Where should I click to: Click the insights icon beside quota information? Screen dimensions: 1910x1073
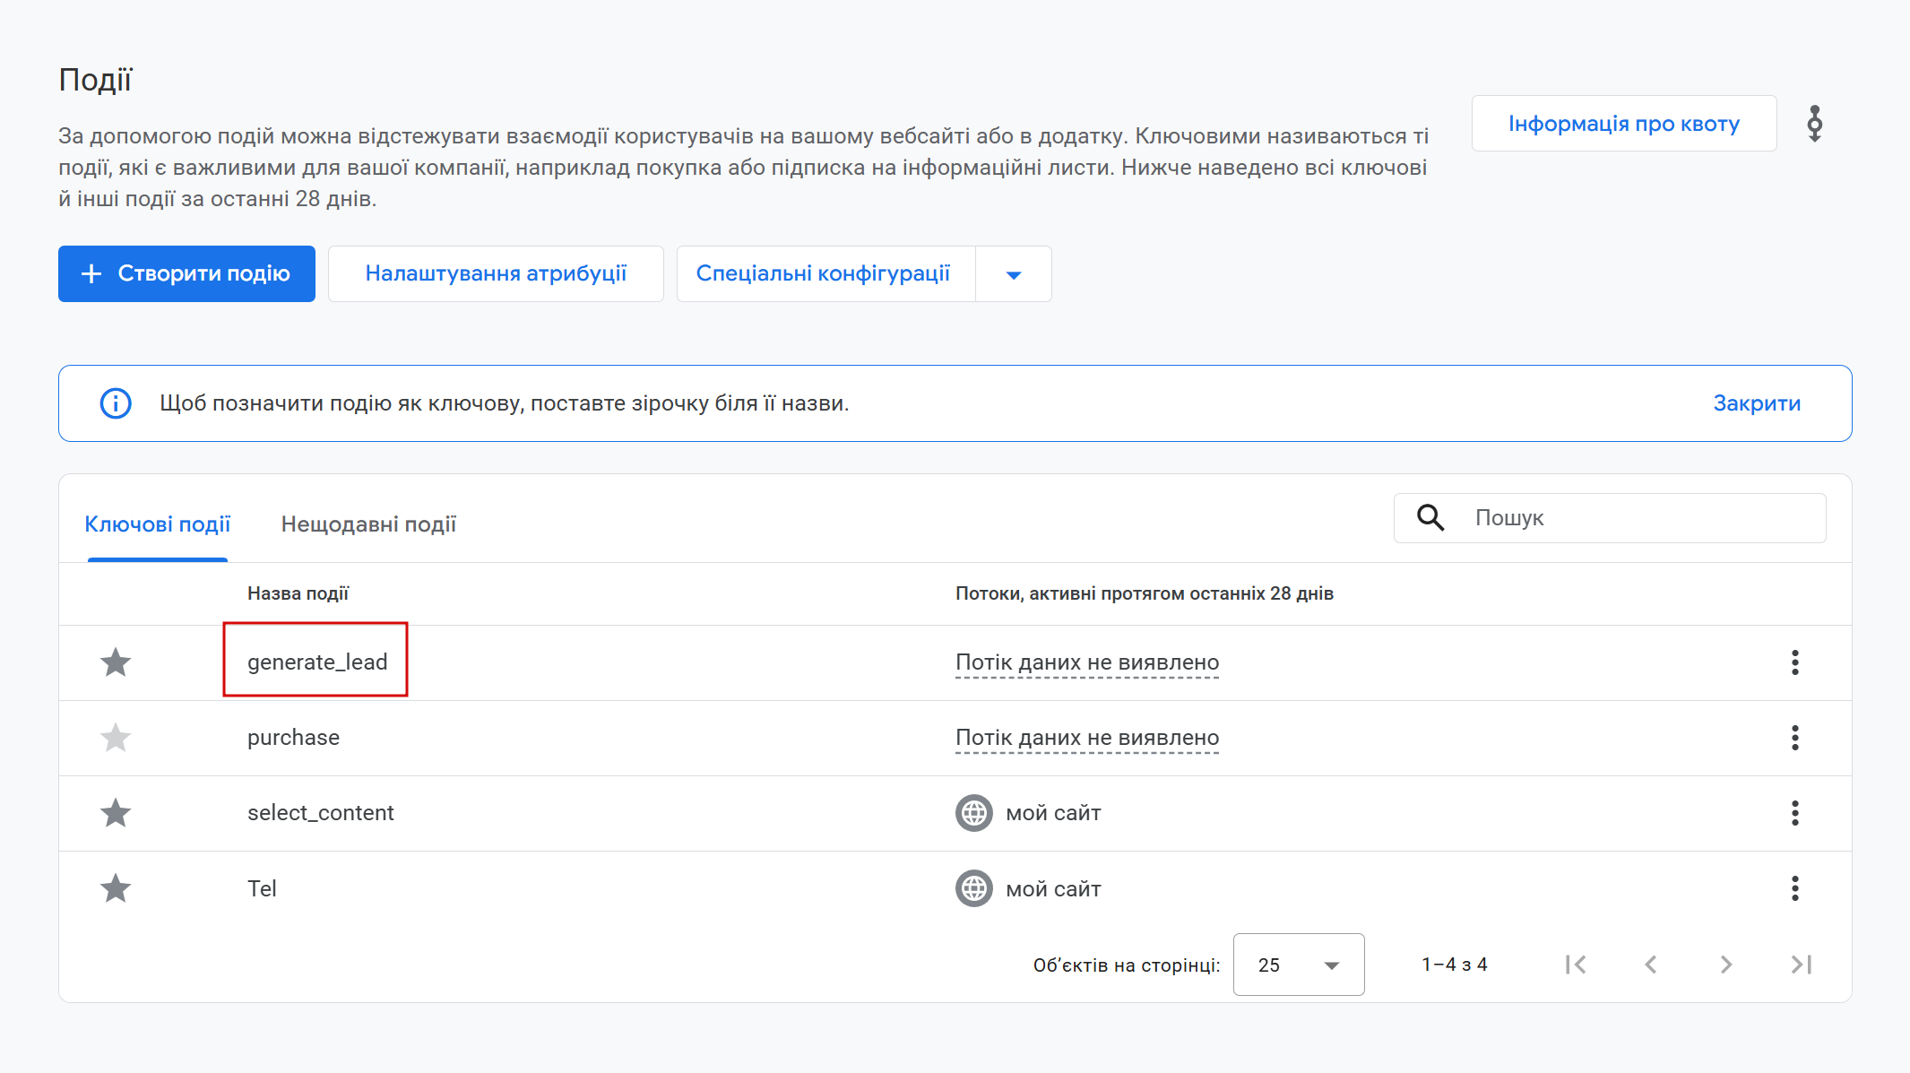click(1815, 124)
